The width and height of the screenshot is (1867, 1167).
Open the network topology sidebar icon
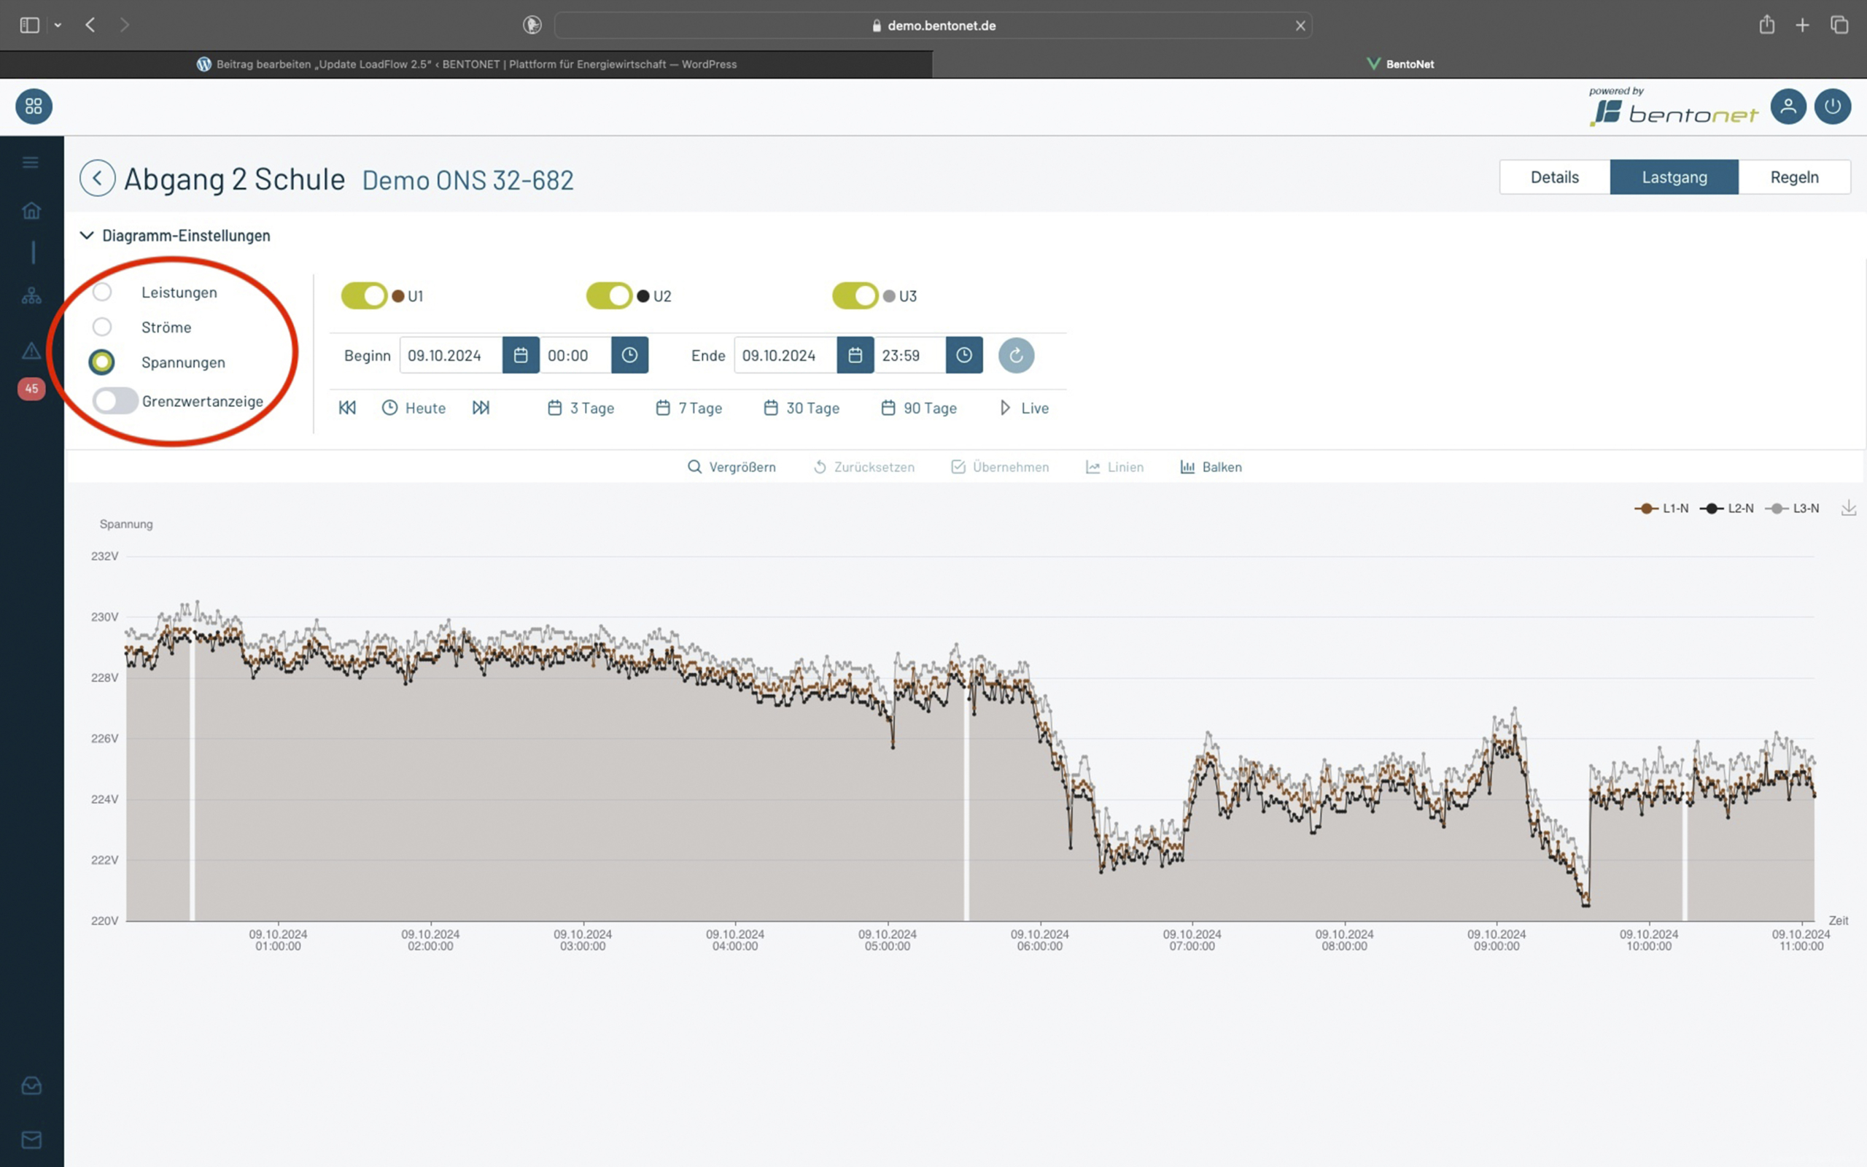pyautogui.click(x=31, y=295)
